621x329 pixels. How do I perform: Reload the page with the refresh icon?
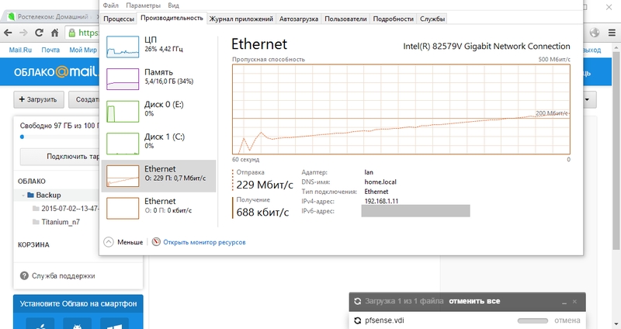[40, 33]
